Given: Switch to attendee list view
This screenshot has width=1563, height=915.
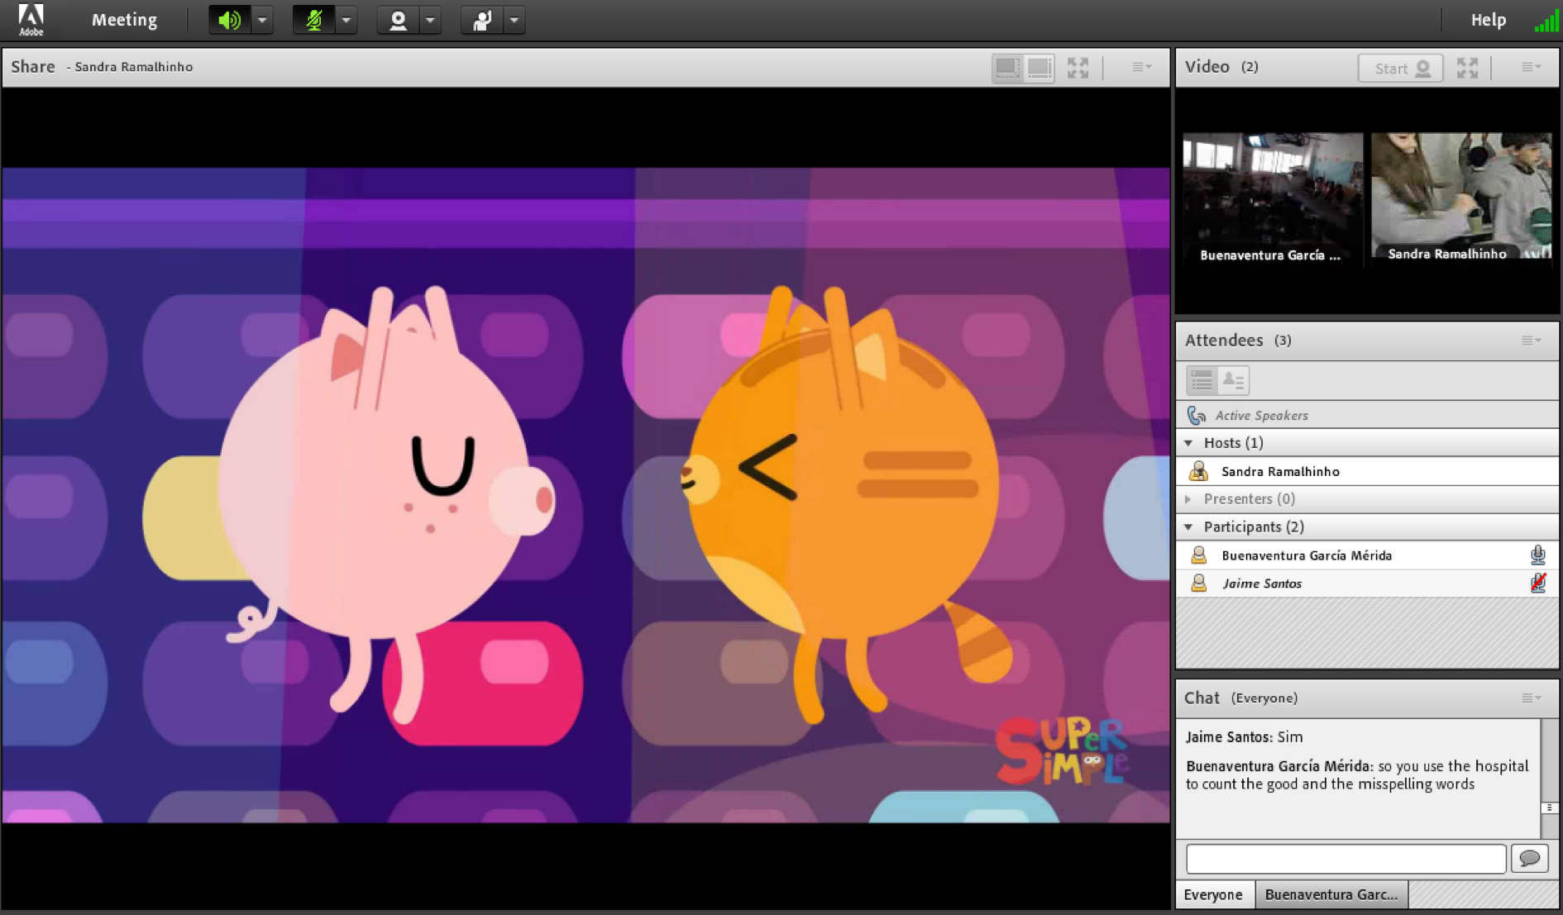Looking at the screenshot, I should point(1202,380).
